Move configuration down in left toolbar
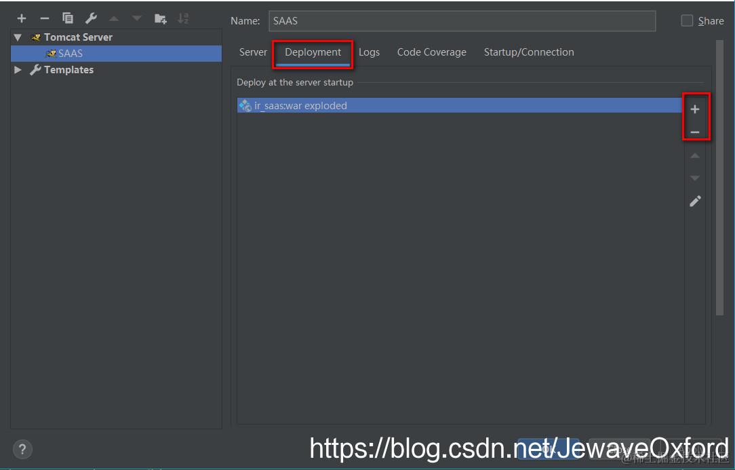735x470 pixels. pos(136,19)
